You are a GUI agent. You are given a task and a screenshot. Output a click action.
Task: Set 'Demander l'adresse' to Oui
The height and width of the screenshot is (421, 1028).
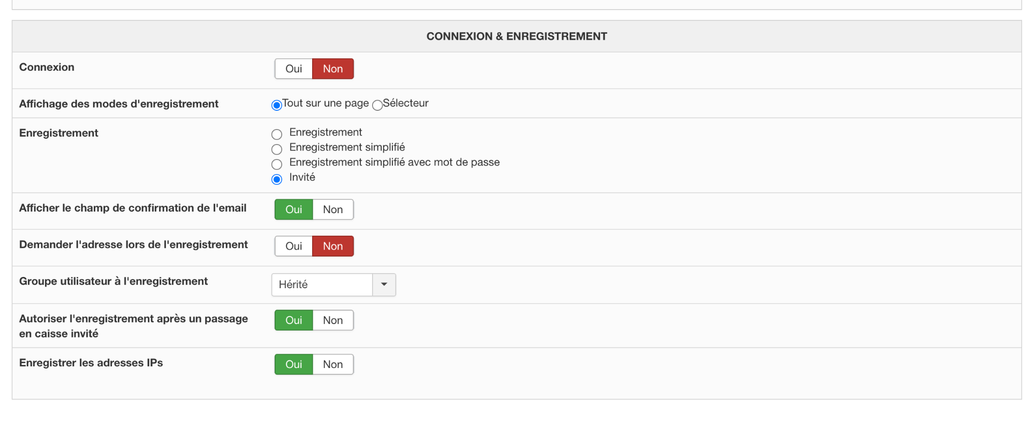(x=293, y=246)
